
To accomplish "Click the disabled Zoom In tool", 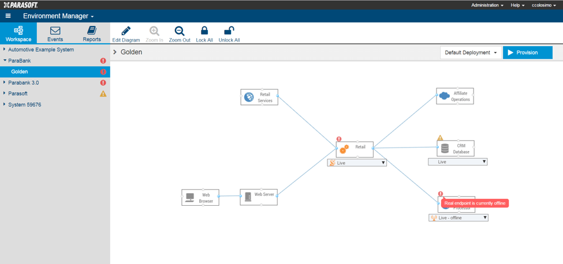I will 154,35.
